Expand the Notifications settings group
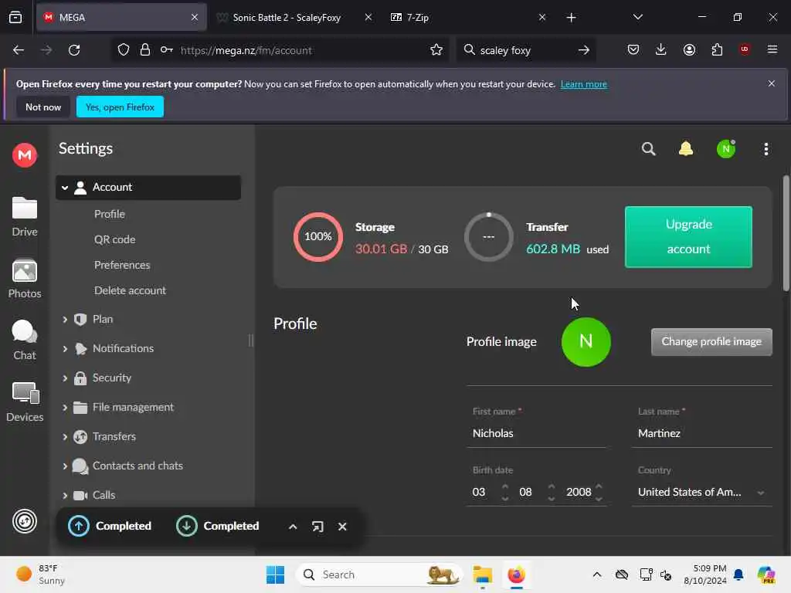The height and width of the screenshot is (593, 791). pyautogui.click(x=65, y=349)
